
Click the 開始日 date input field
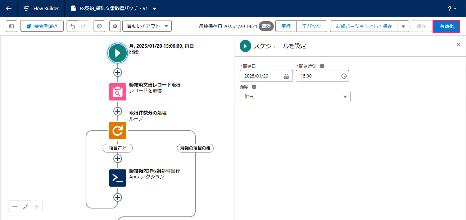[x=266, y=76]
